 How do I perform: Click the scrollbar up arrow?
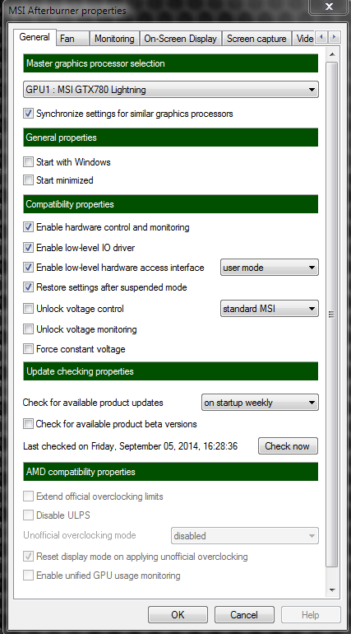click(x=332, y=54)
